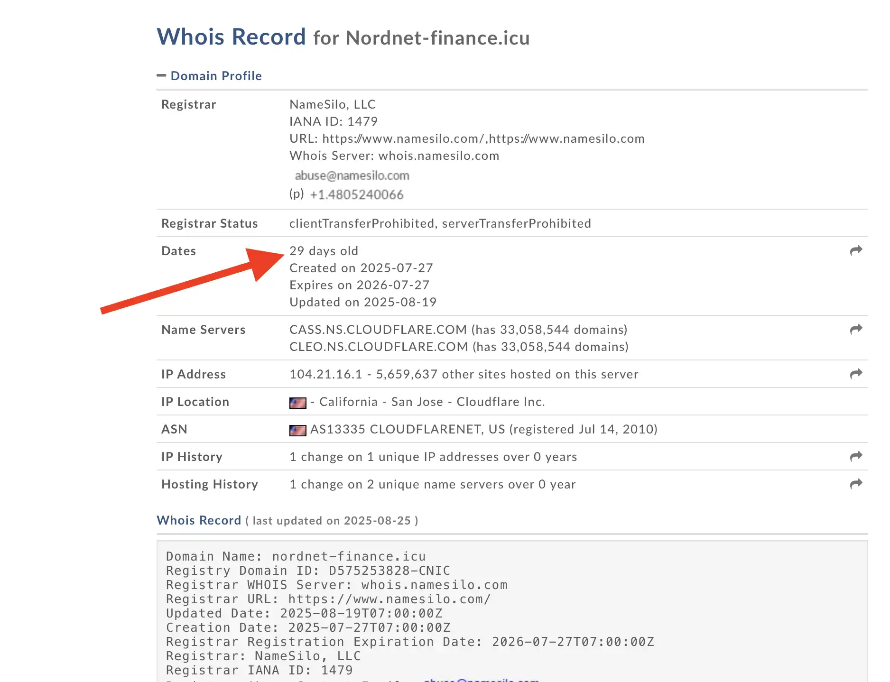Click the share arrow in IP Address row
Screen dimensions: 890x682
click(x=856, y=374)
